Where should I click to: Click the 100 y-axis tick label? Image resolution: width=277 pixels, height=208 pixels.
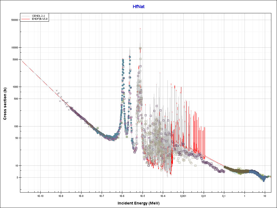15,126
